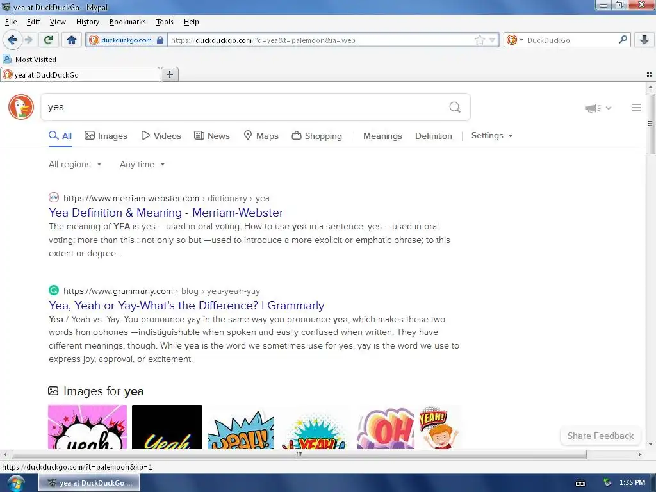Click the vertical scrollbar thumb
This screenshot has width=656, height=492.
(650, 124)
